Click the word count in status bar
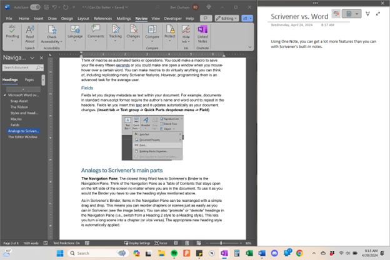This screenshot has width=390, height=260. pos(31,243)
